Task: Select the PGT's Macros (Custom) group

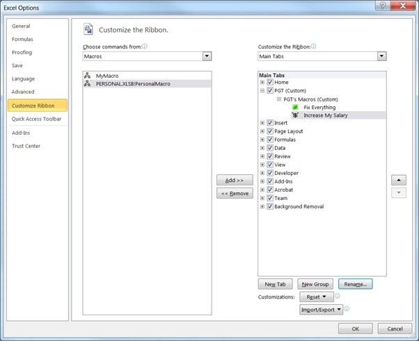Action: coord(310,99)
